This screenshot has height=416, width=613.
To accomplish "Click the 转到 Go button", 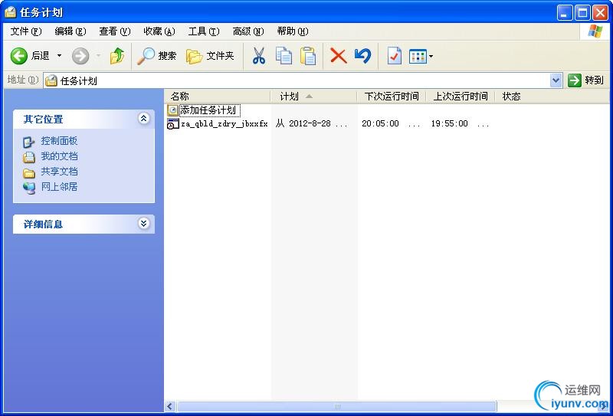I will click(586, 80).
